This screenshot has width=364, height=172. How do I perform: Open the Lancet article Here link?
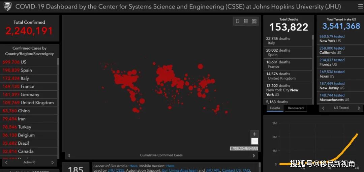click(133, 166)
